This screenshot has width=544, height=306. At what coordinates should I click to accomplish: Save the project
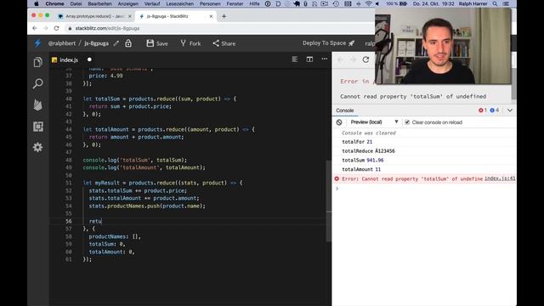click(x=157, y=43)
